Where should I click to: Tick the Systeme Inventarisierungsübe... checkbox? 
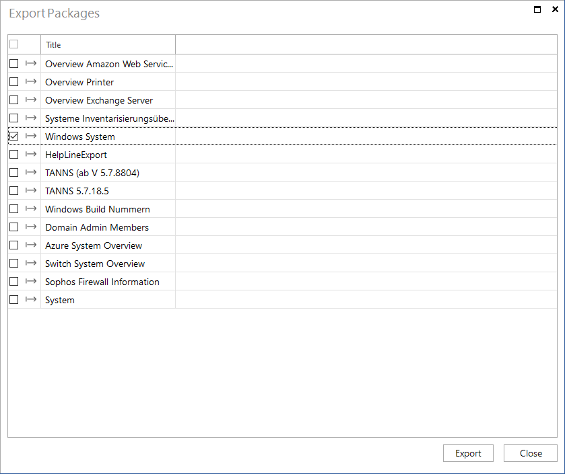click(13, 118)
